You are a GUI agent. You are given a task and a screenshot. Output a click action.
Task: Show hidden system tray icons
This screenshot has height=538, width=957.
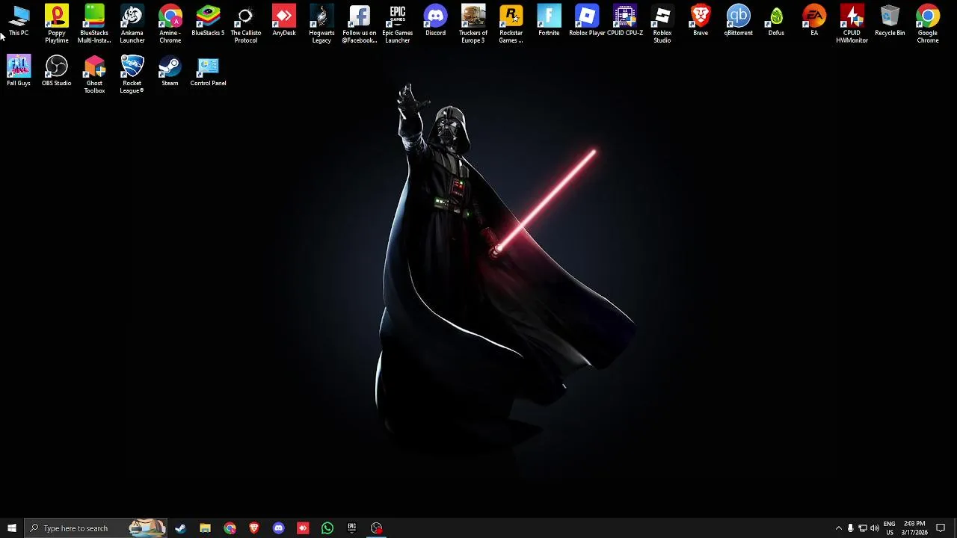point(838,528)
